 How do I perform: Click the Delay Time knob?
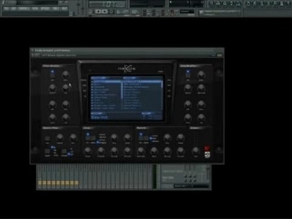114,137
